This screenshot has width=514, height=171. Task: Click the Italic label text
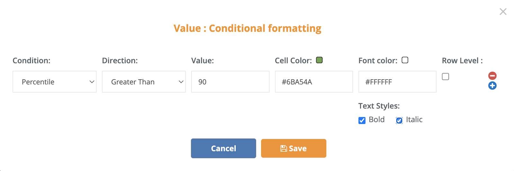[414, 120]
